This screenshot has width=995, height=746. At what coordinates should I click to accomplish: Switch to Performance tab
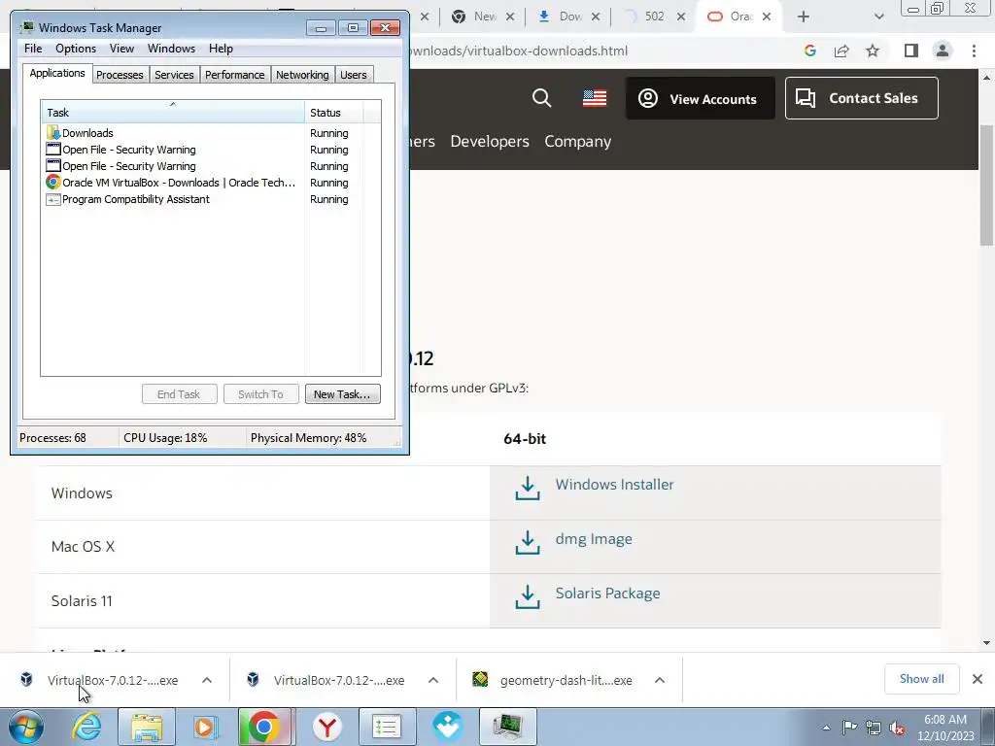[235, 75]
